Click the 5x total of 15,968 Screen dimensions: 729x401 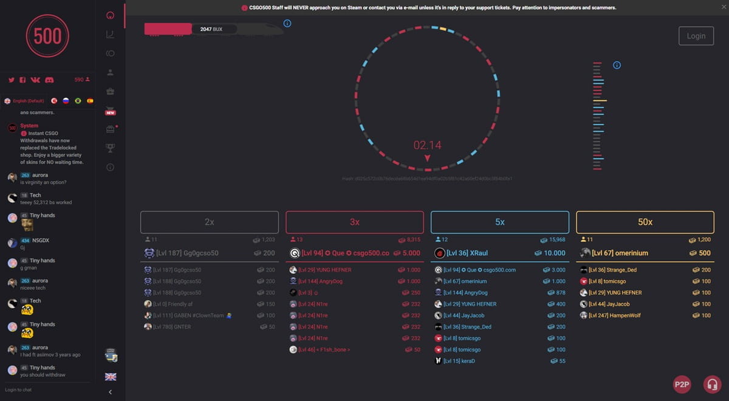[553, 240]
